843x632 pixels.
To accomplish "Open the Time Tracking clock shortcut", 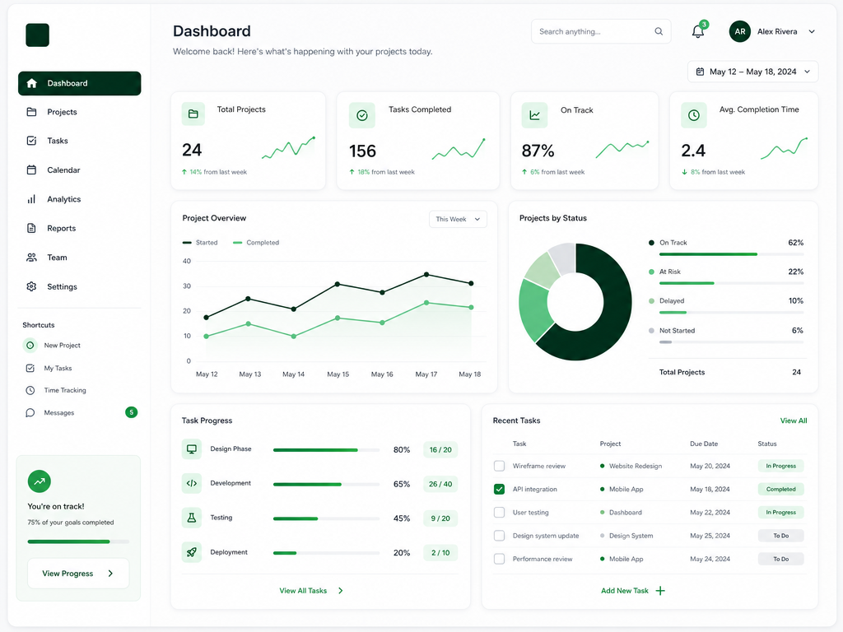I will [x=30, y=390].
